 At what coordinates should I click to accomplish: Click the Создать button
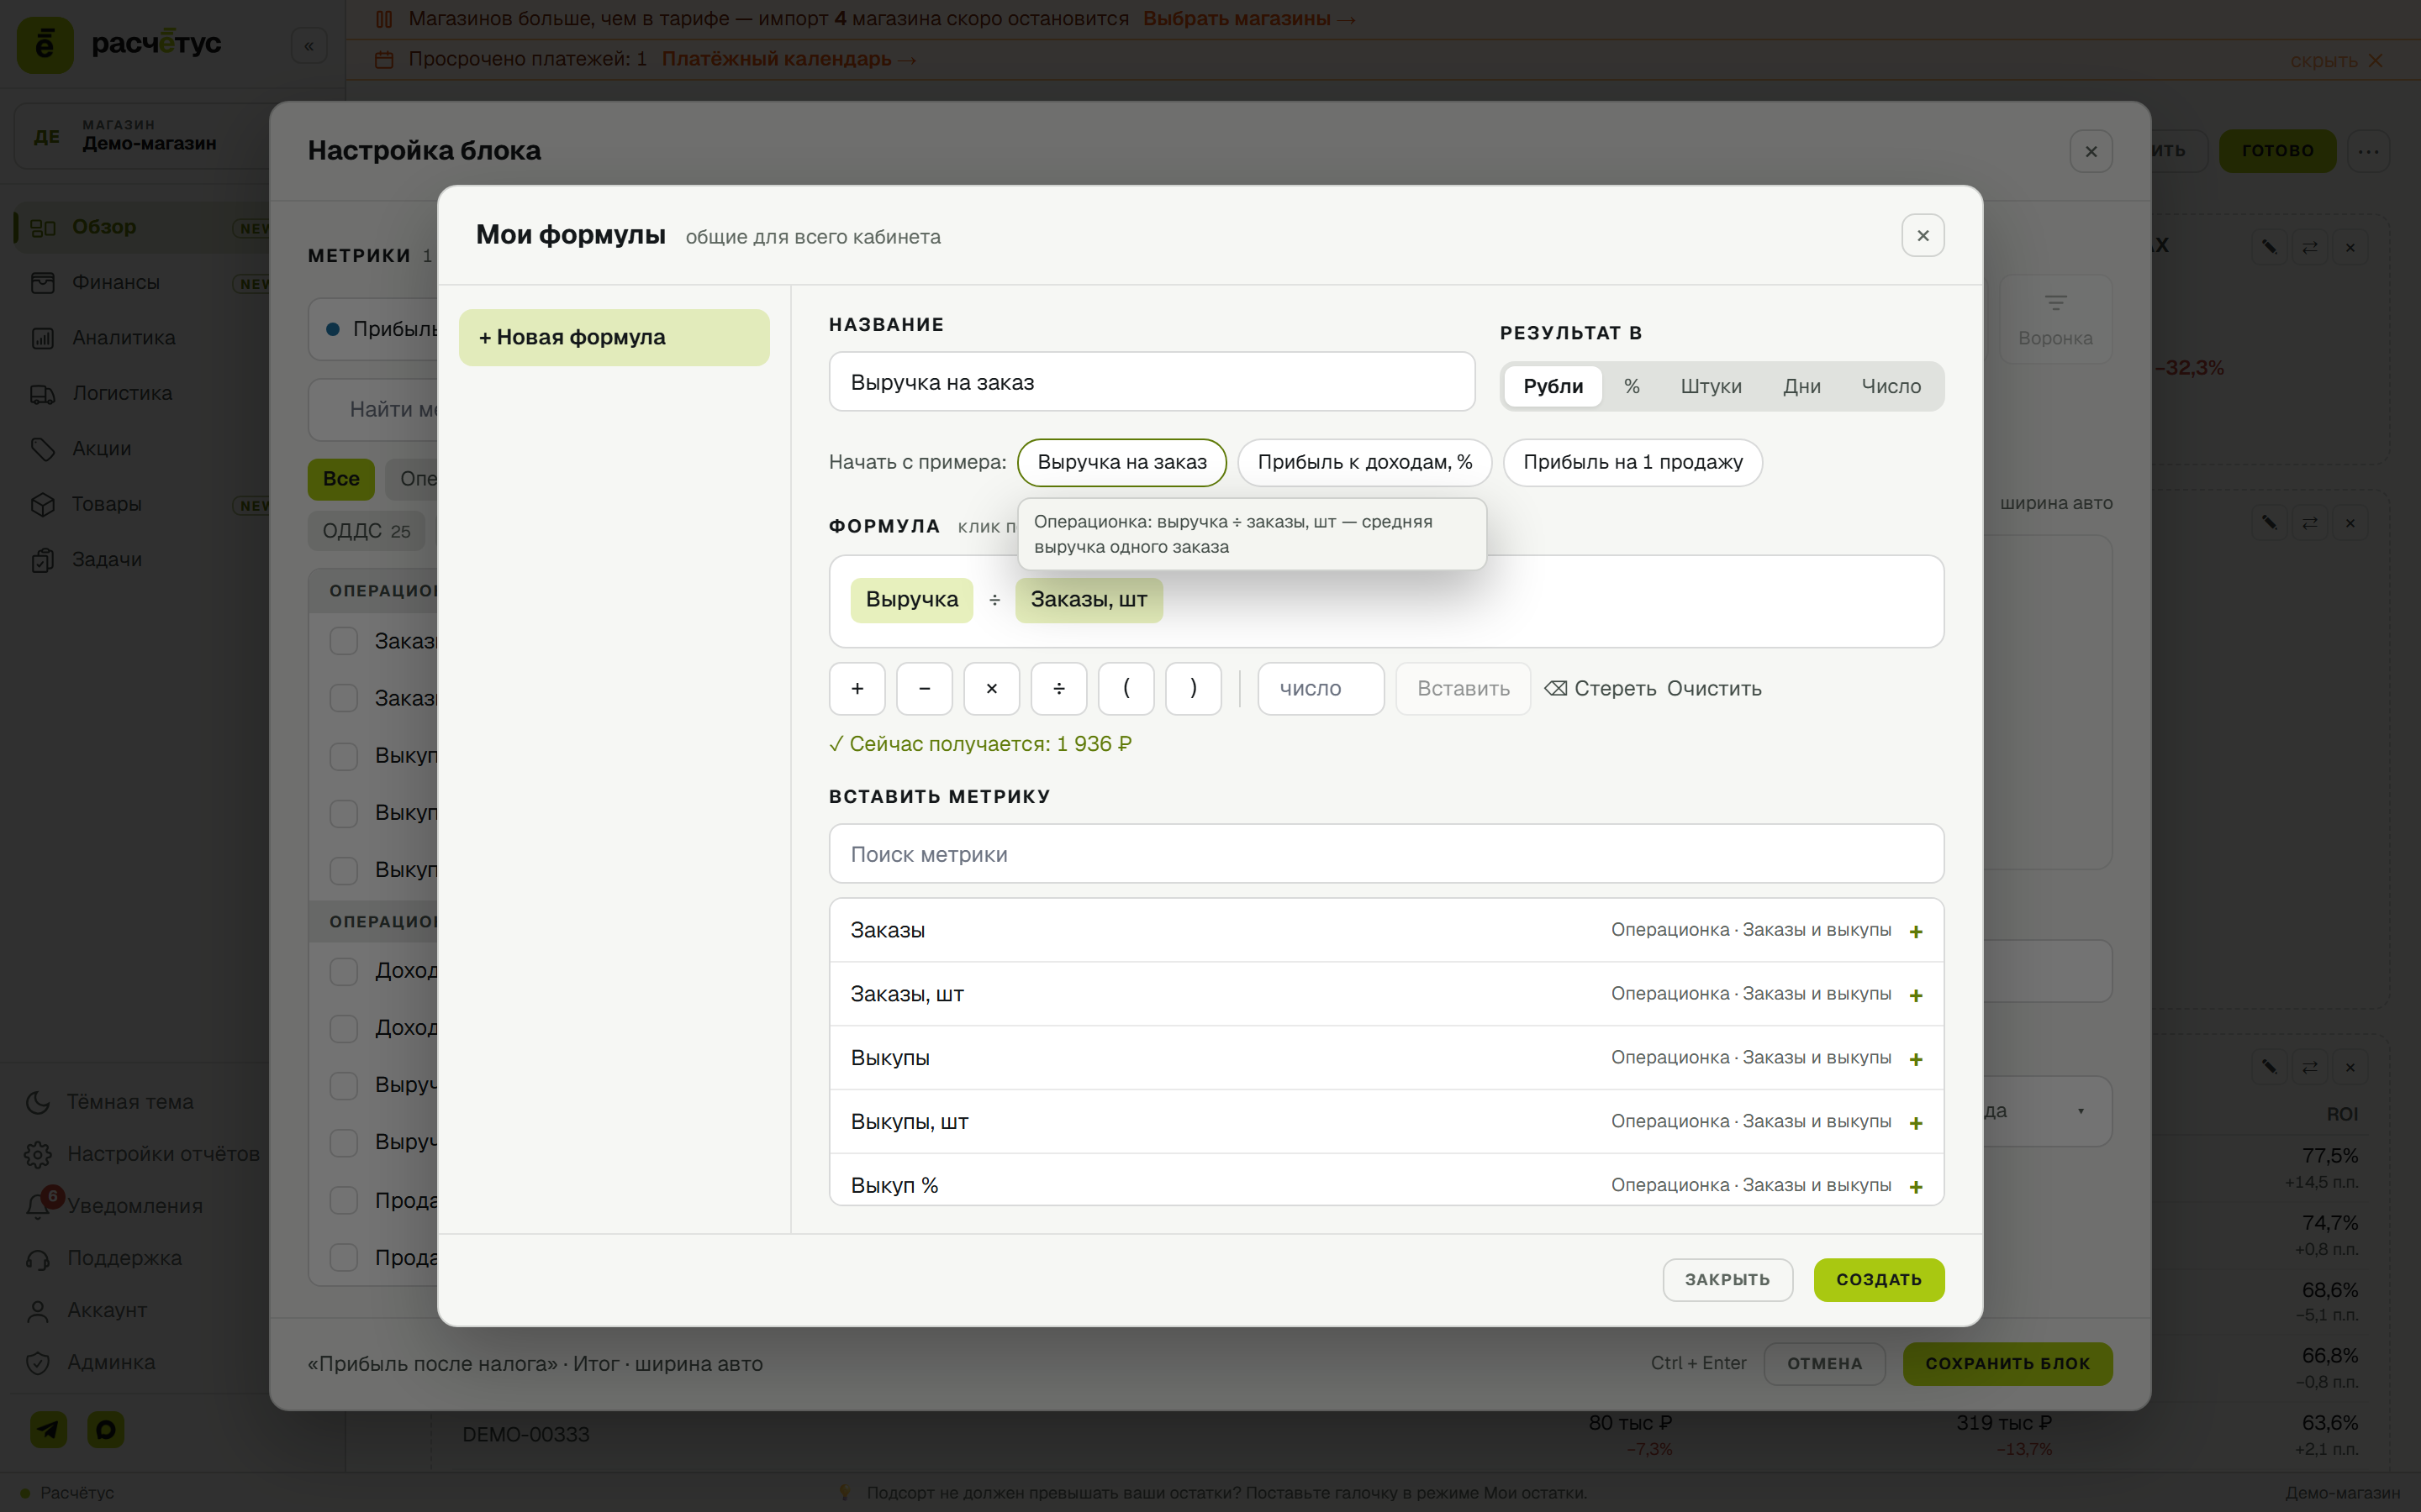pyautogui.click(x=1879, y=1280)
